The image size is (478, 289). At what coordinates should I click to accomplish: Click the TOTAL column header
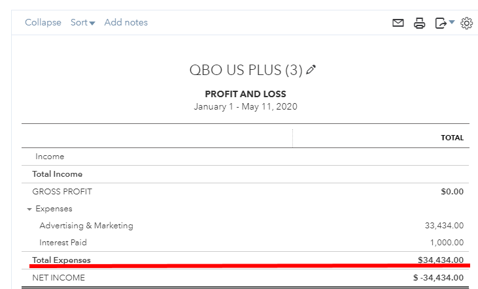pos(452,138)
